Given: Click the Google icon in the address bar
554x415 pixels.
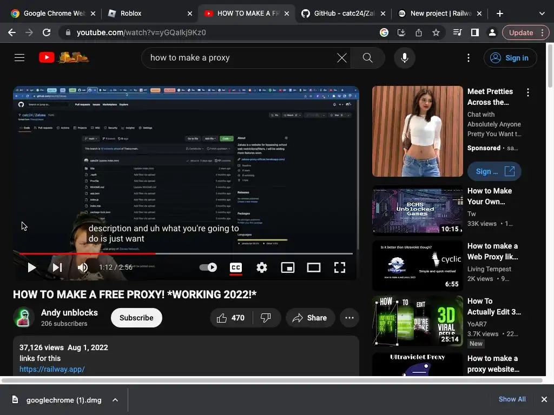Looking at the screenshot, I should point(384,32).
